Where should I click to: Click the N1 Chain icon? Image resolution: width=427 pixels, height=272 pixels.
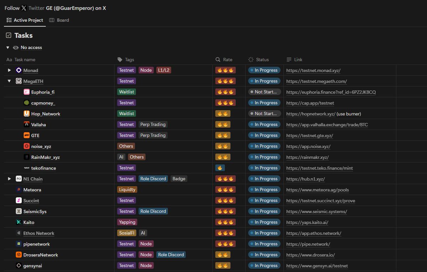[19, 179]
